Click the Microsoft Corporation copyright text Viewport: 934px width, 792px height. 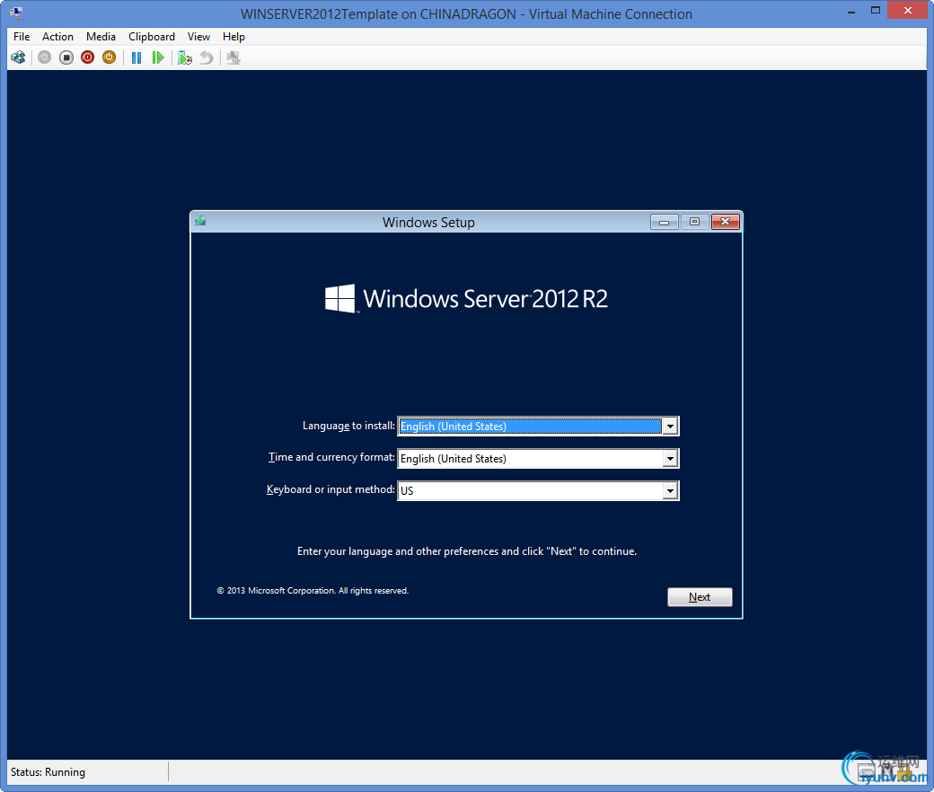(x=313, y=591)
